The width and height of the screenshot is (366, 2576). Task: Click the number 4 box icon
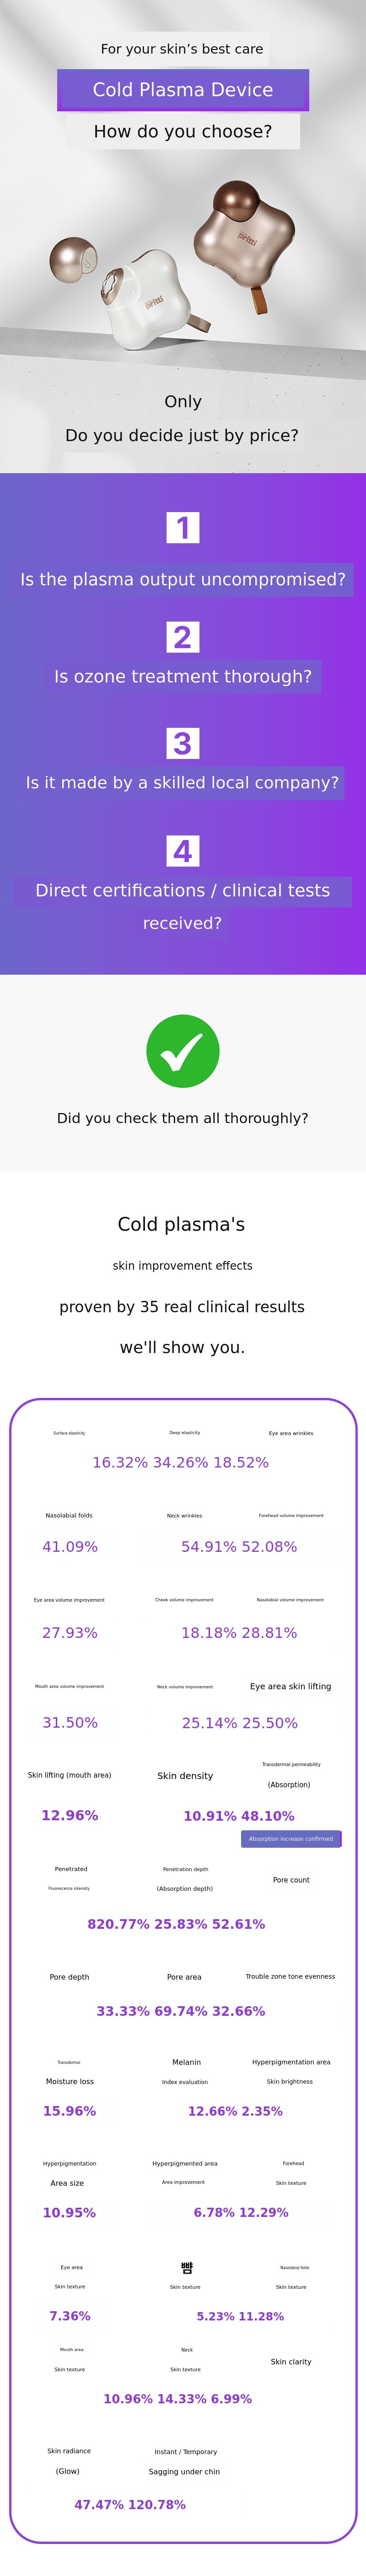point(182,851)
